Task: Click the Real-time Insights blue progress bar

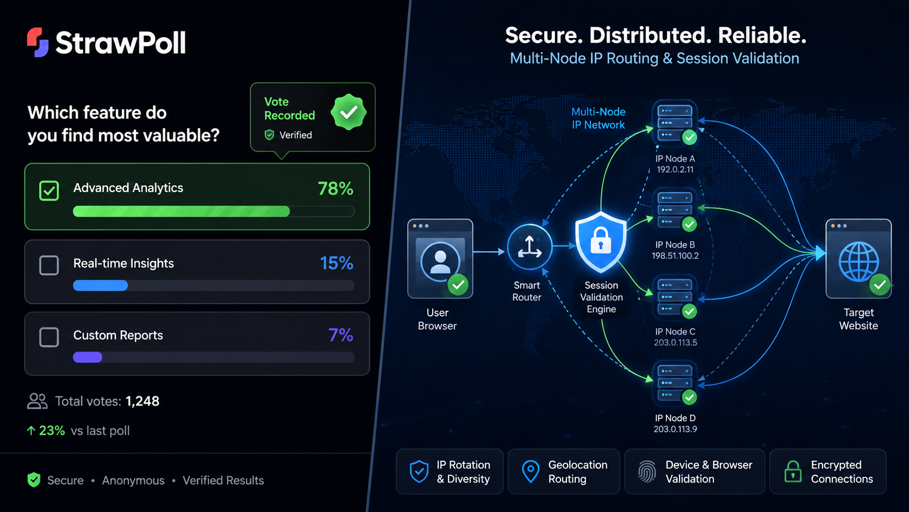Action: pyautogui.click(x=101, y=285)
